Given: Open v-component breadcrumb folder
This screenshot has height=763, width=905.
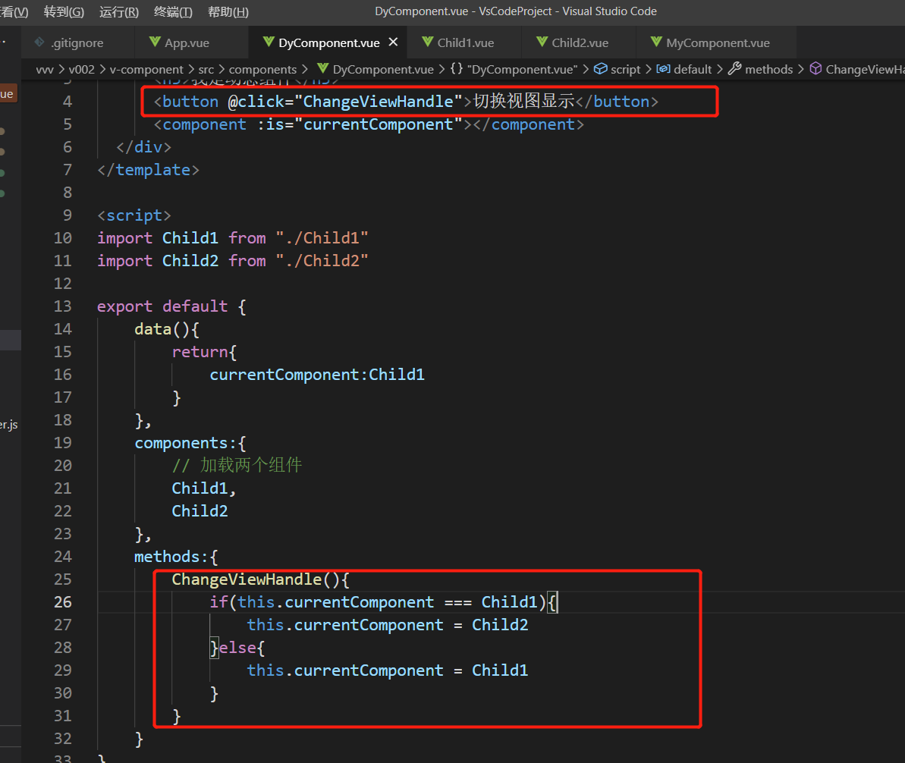Looking at the screenshot, I should 146,69.
